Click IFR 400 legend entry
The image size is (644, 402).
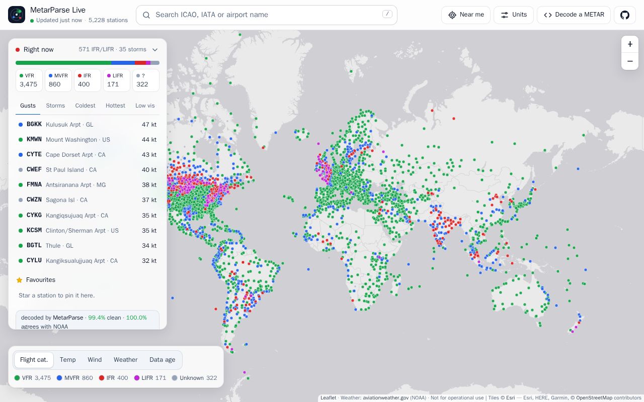113,378
